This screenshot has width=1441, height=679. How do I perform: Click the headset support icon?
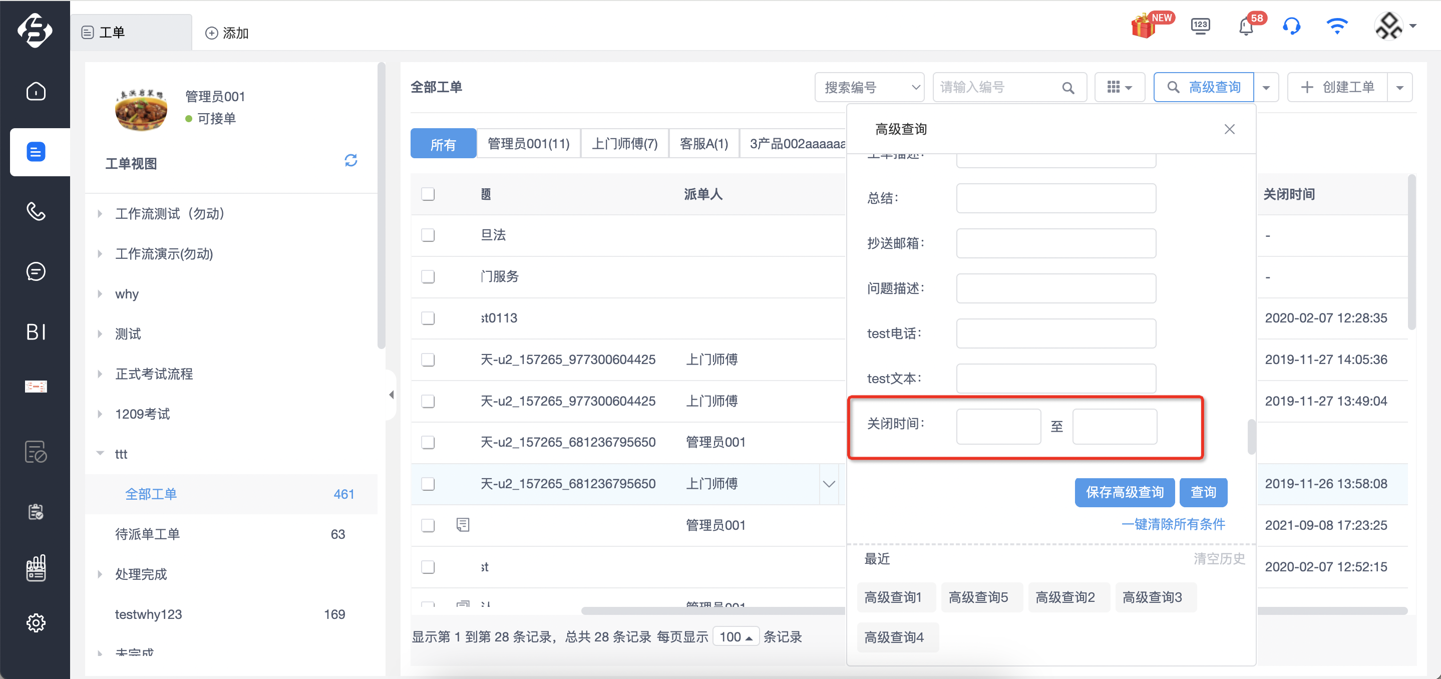1291,26
